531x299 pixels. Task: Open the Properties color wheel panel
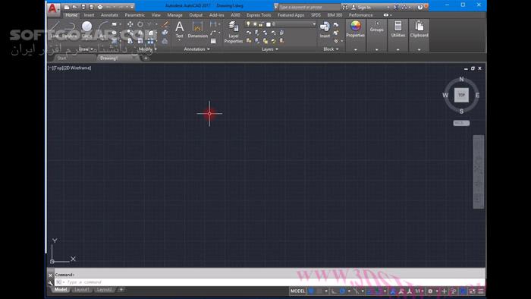(x=355, y=29)
